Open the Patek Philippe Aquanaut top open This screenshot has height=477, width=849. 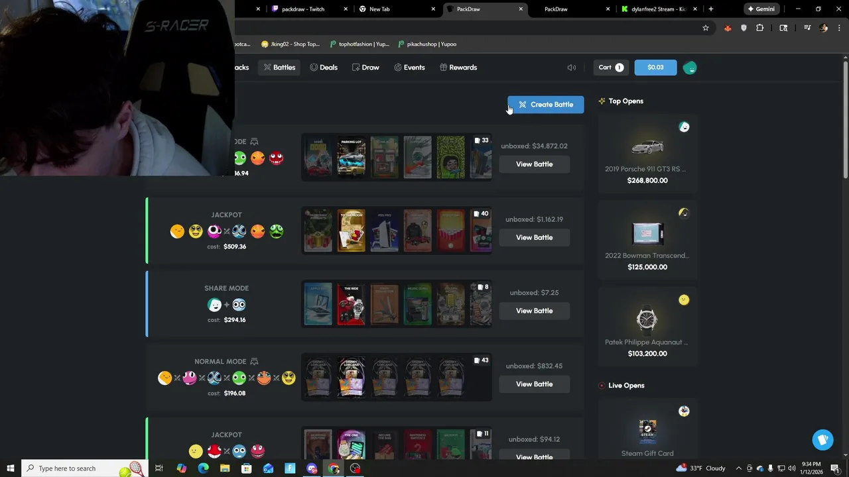pyautogui.click(x=647, y=327)
